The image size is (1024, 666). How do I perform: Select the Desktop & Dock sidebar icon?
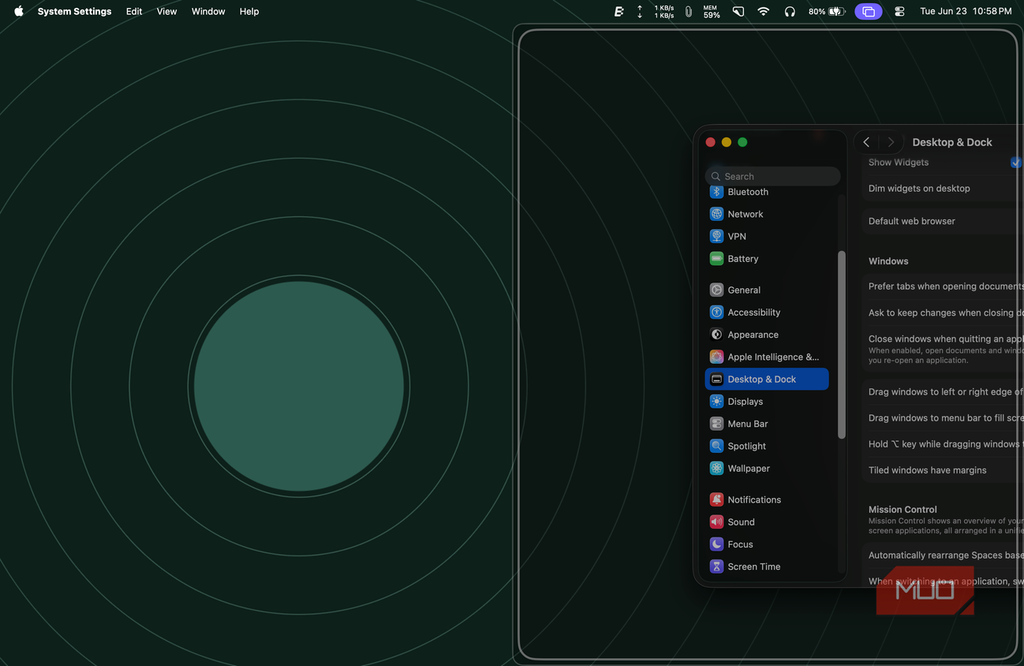click(x=716, y=379)
